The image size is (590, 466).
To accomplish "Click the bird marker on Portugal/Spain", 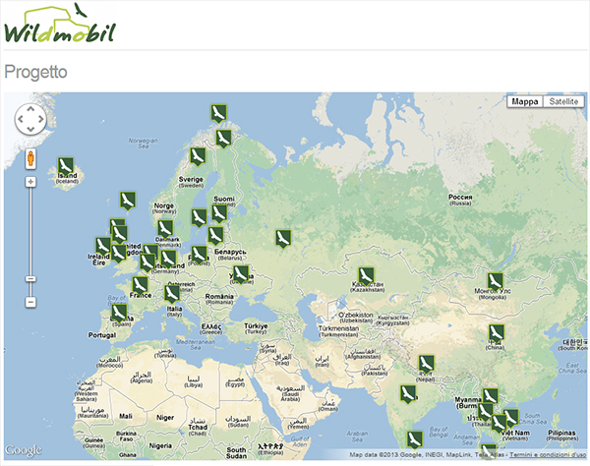I will coord(119,313).
